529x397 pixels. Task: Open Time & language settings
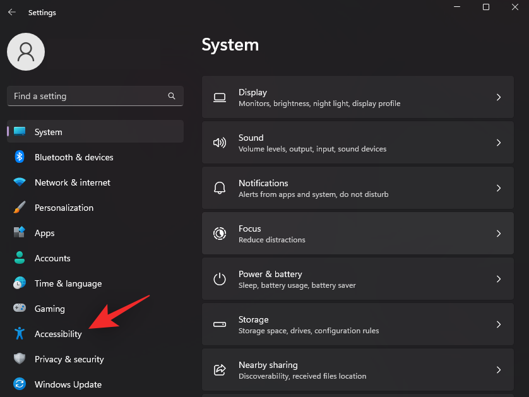click(68, 283)
